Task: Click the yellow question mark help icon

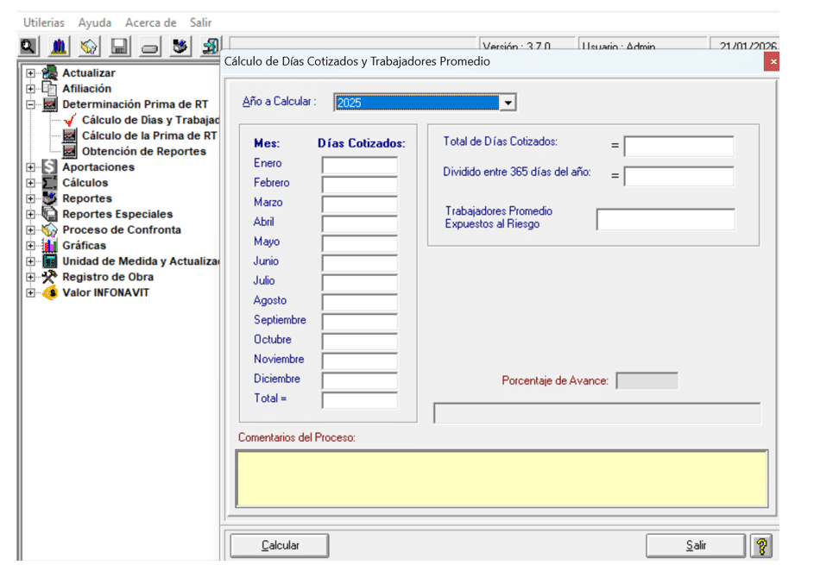Action: 760,545
